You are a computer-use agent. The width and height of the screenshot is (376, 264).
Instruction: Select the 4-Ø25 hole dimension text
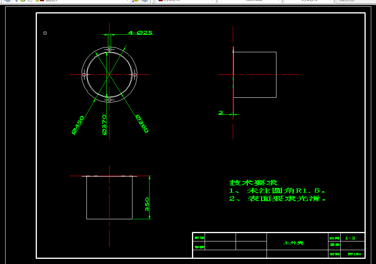coord(140,32)
